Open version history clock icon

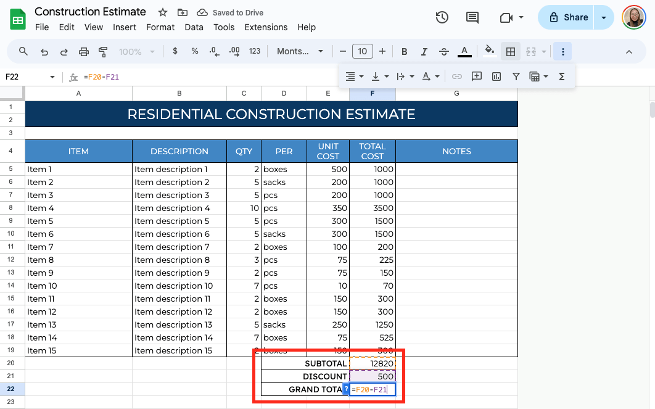click(442, 17)
